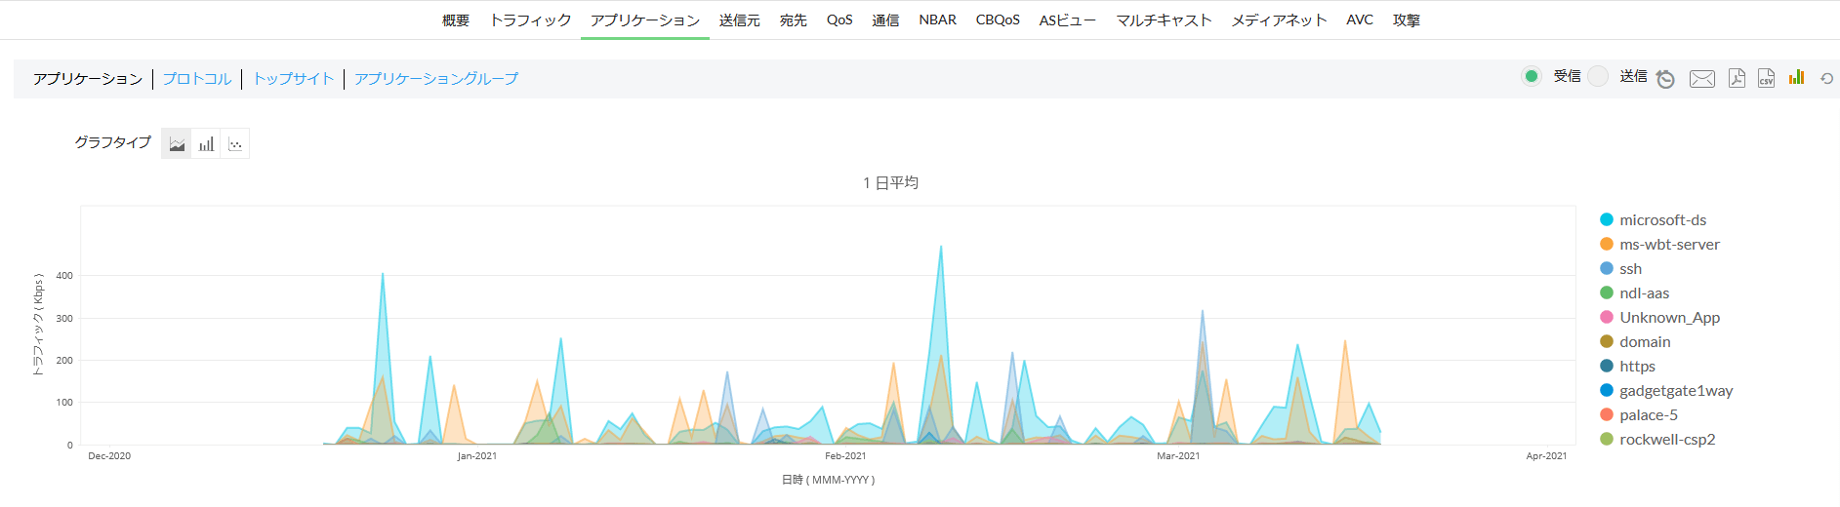Open the プロトコル link

pos(197,79)
